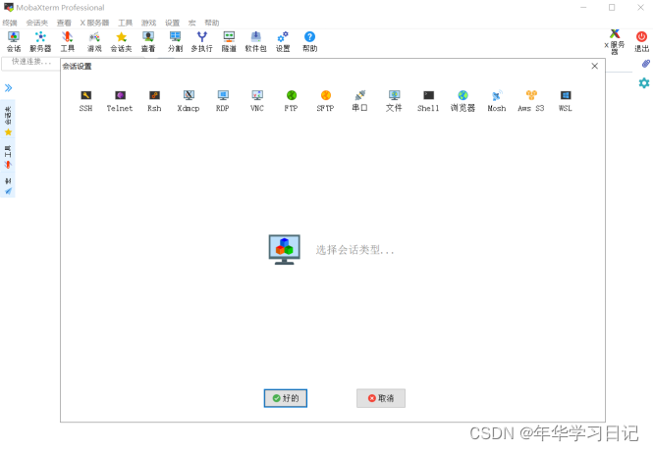Expand the sidebar with double chevron
654x451 pixels.
8,88
